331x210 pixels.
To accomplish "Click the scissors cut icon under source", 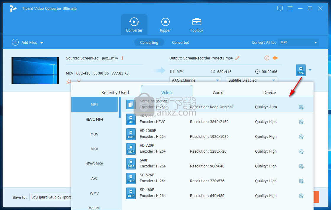I will pos(79,81).
